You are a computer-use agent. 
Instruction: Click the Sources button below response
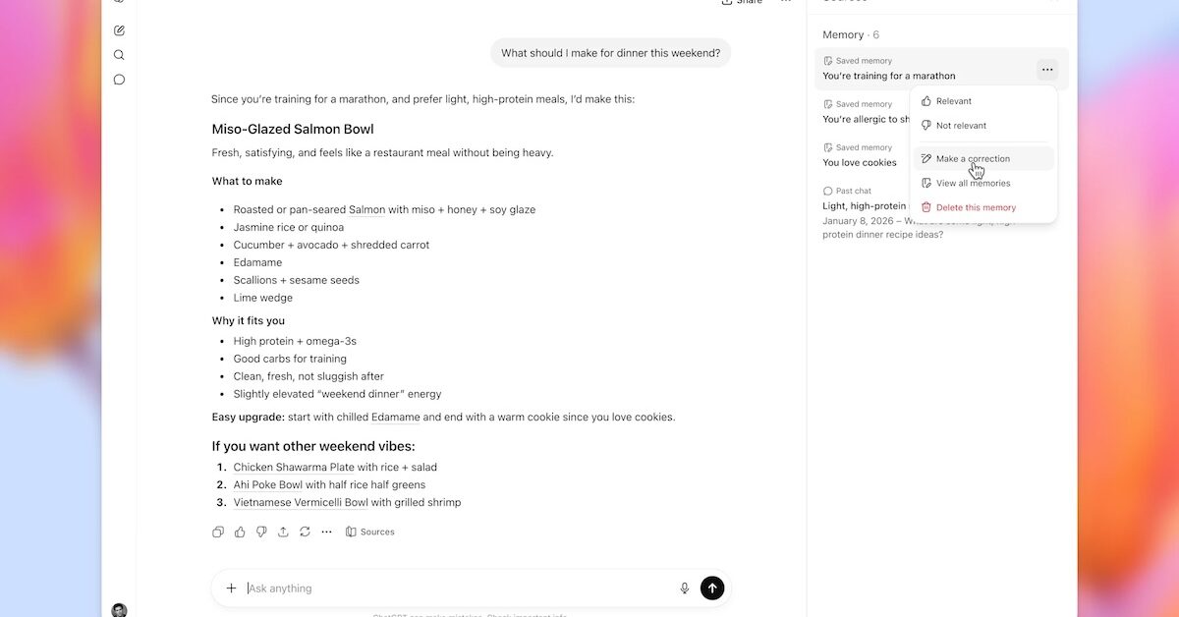click(370, 532)
